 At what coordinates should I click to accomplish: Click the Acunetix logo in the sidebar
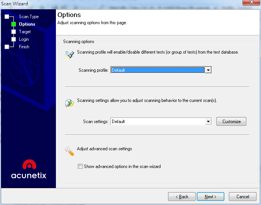coord(29,169)
